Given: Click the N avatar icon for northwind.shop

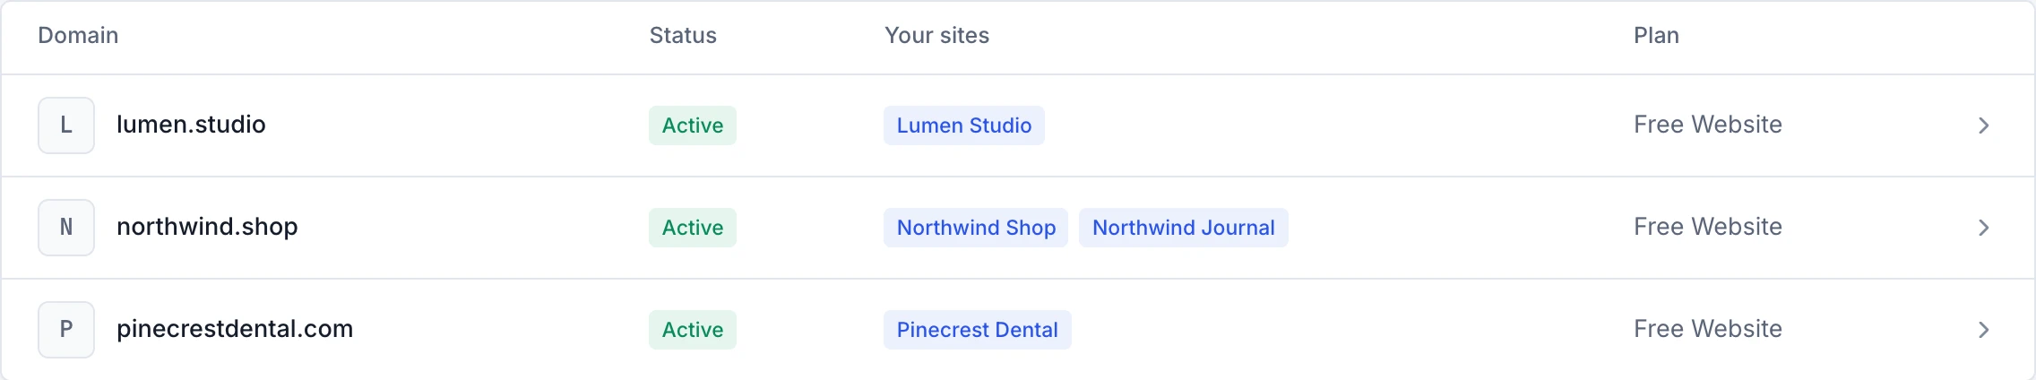Looking at the screenshot, I should pyautogui.click(x=66, y=228).
